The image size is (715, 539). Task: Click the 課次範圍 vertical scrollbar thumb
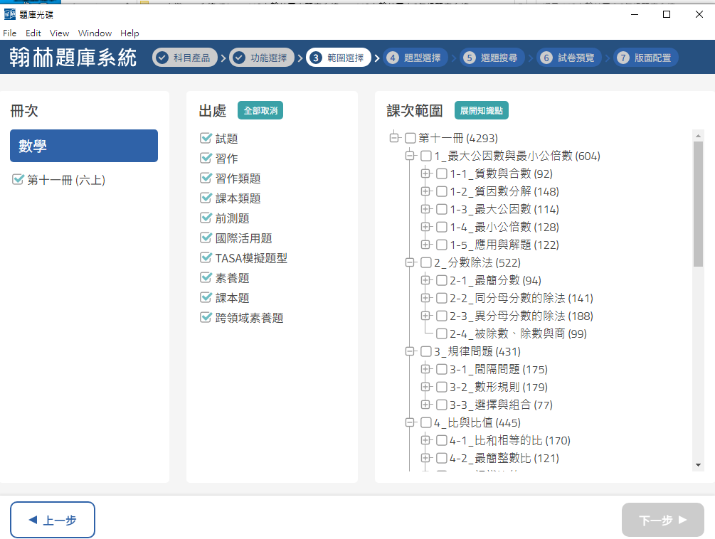click(x=698, y=199)
